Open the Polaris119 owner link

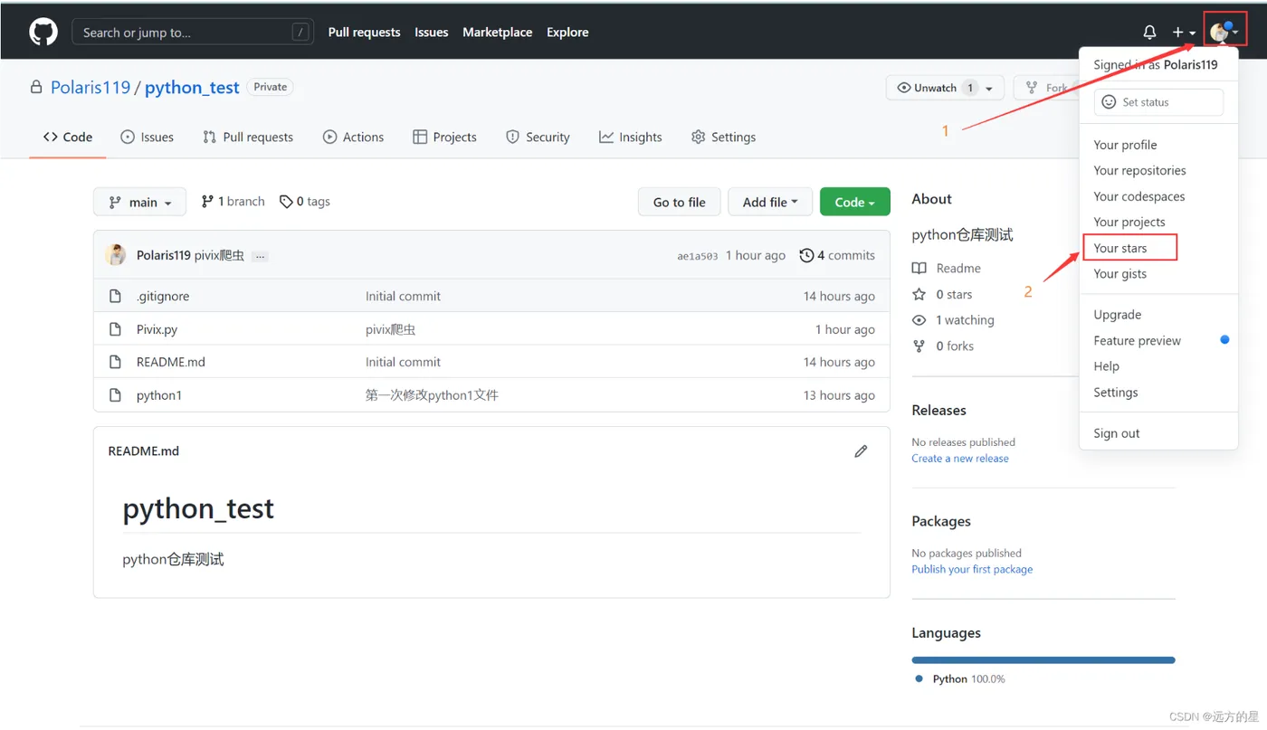(90, 87)
